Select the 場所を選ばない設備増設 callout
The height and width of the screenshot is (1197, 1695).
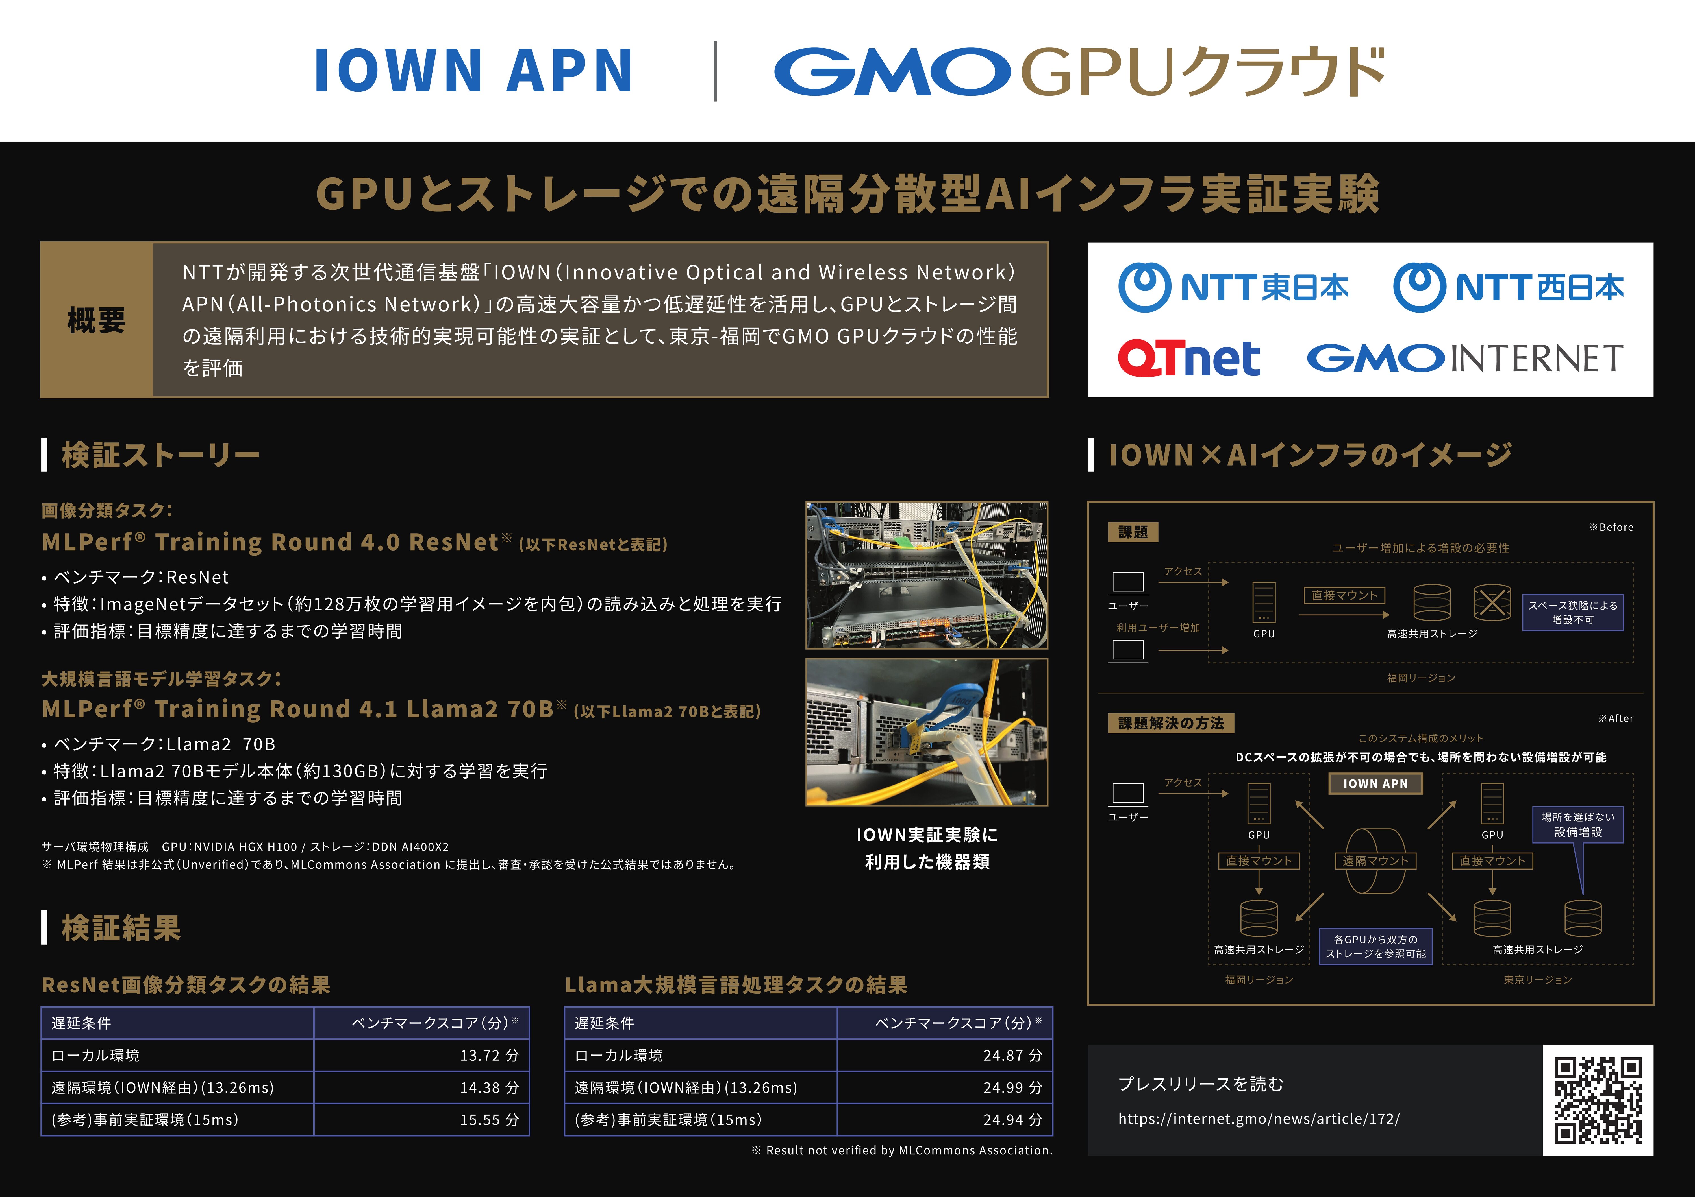tap(1577, 825)
